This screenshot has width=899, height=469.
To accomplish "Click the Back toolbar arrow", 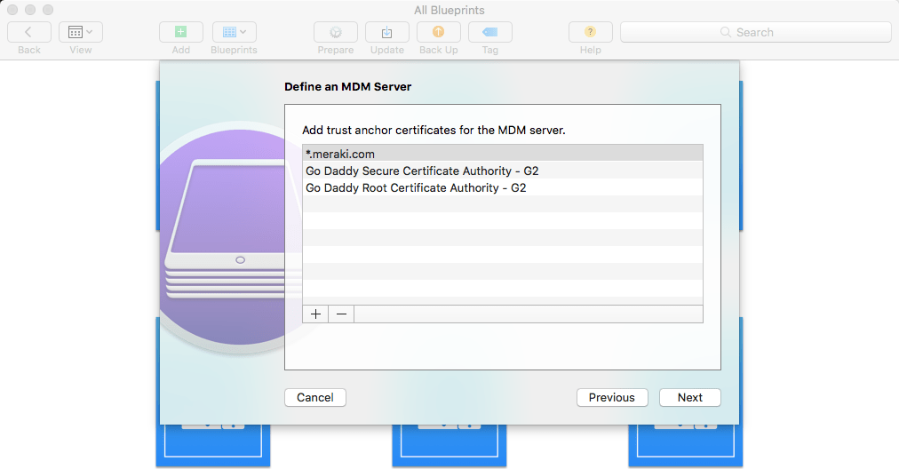I will (x=29, y=32).
